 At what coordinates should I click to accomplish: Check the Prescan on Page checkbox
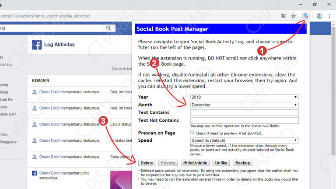tap(192, 133)
